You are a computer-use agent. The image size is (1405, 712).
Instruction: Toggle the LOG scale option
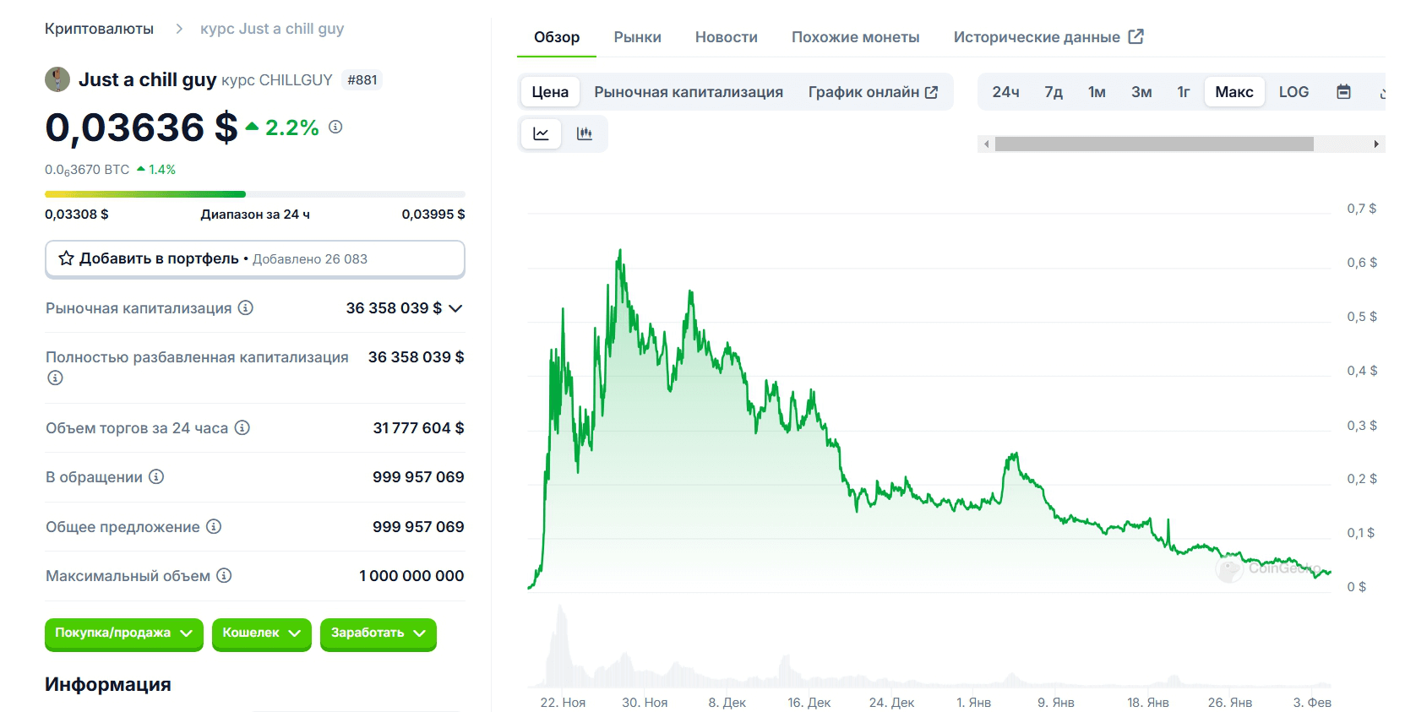tap(1293, 92)
